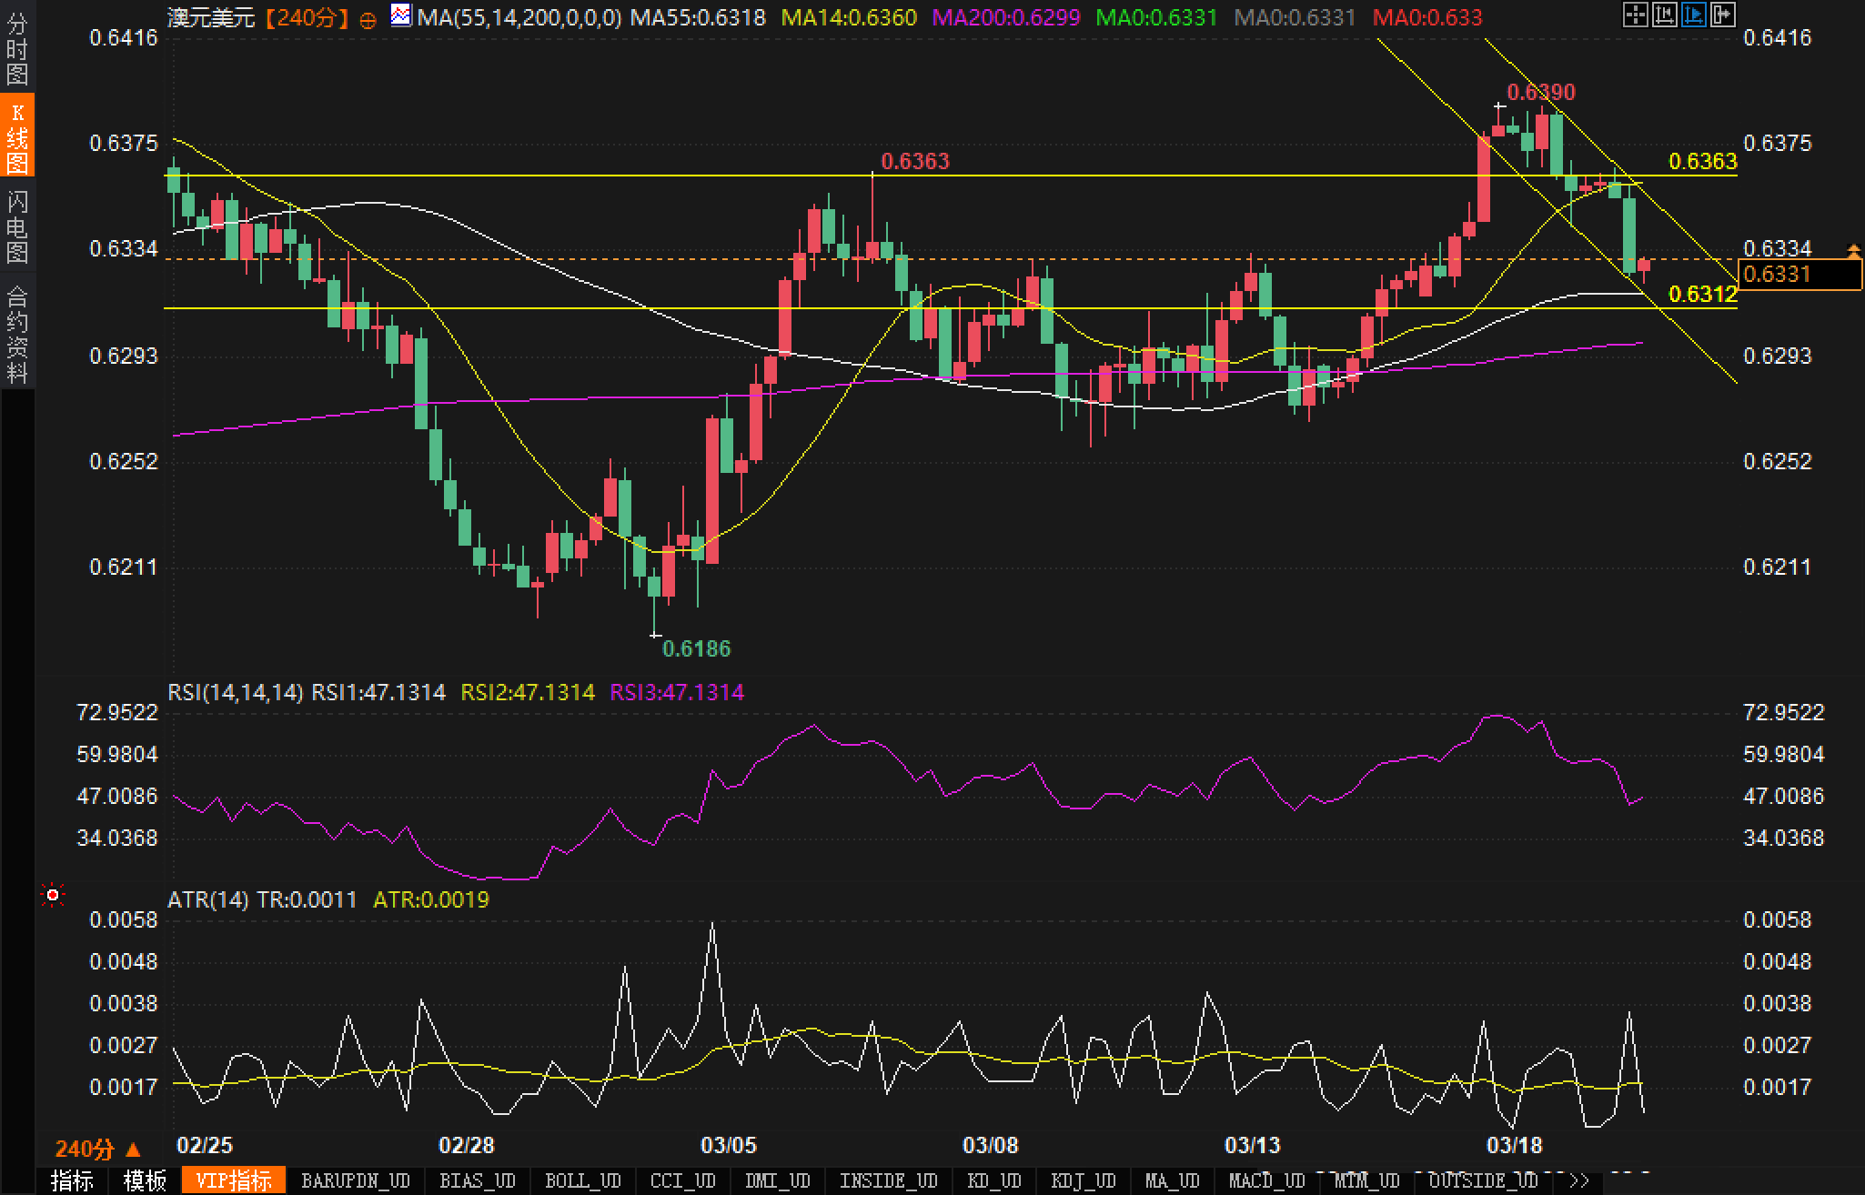Click the 【240分】 period label in title
1865x1195 pixels.
tap(307, 17)
